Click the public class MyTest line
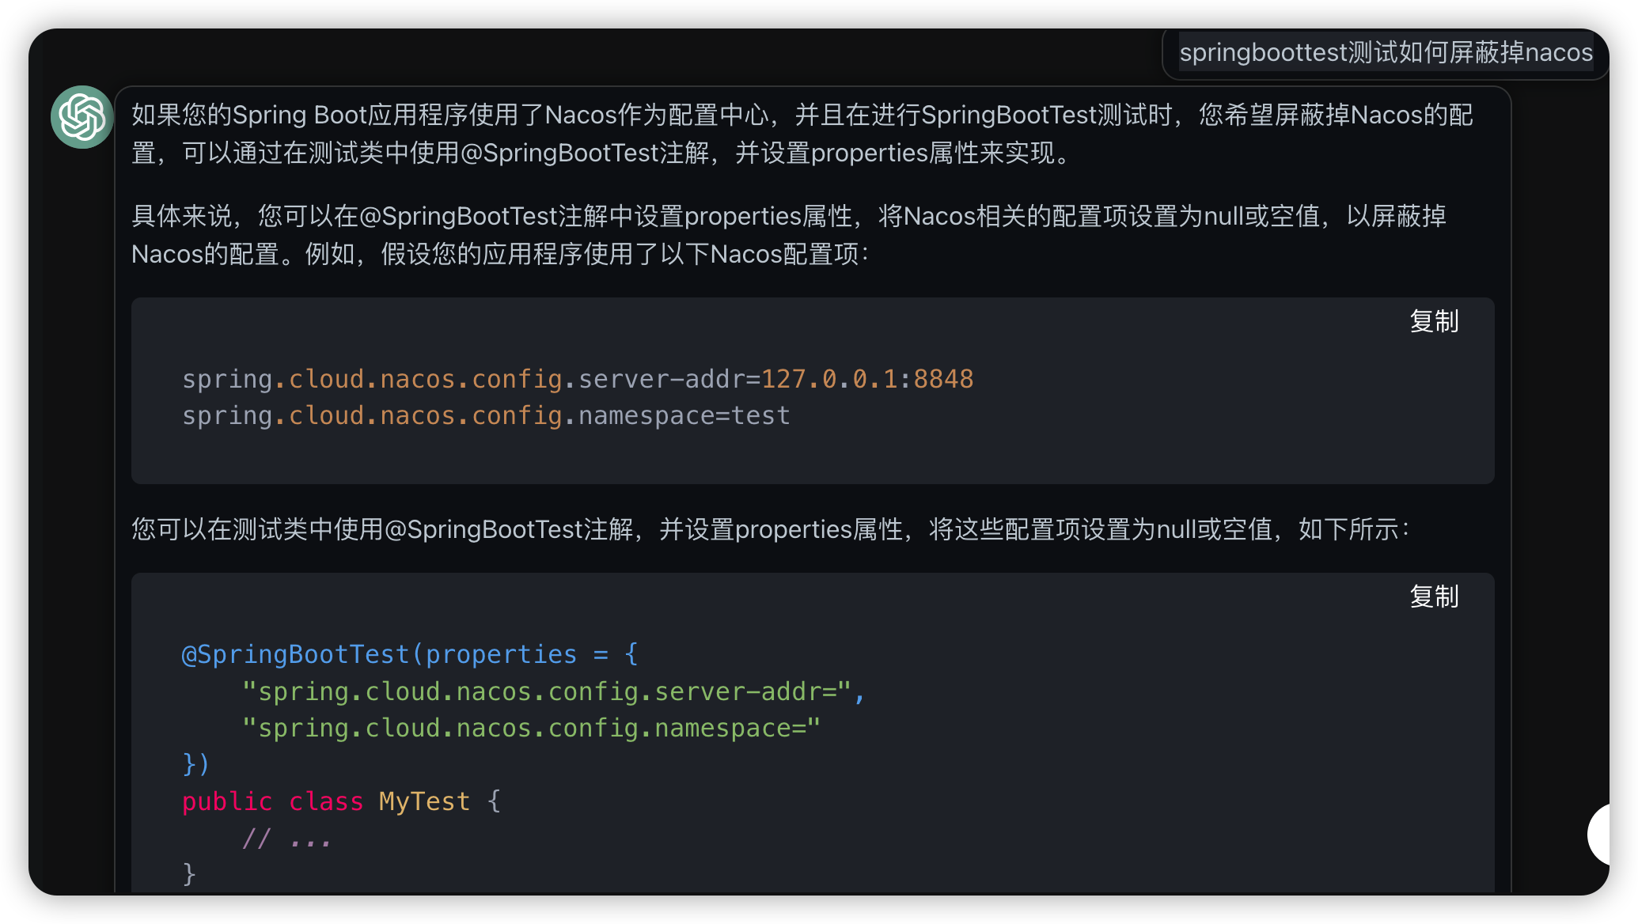1638x924 pixels. pos(340,801)
